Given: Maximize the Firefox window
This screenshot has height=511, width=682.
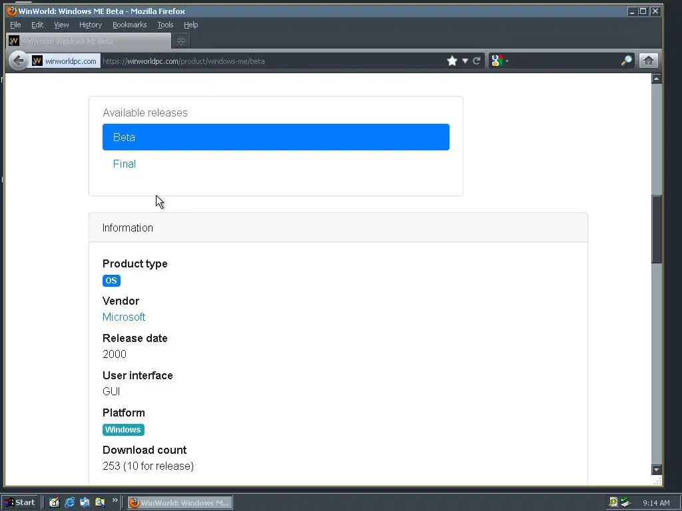Looking at the screenshot, I should pos(643,11).
